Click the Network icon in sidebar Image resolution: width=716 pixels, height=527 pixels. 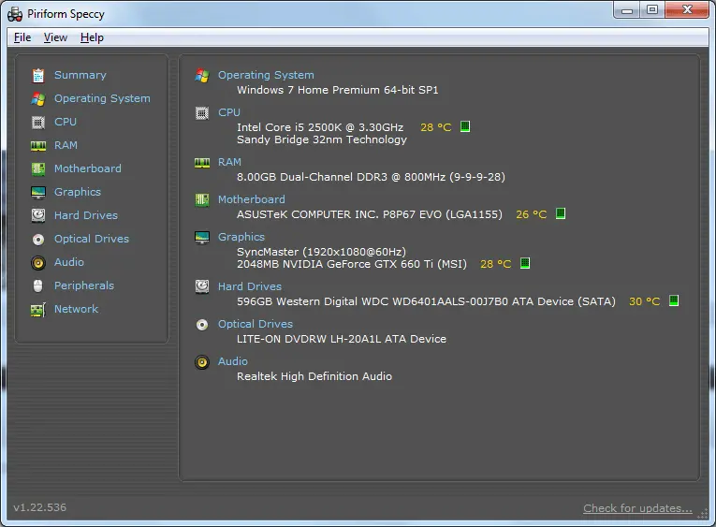38,309
